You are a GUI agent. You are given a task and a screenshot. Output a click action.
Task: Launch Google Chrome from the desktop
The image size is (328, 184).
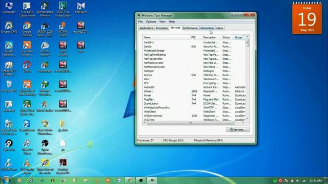(x=27, y=29)
